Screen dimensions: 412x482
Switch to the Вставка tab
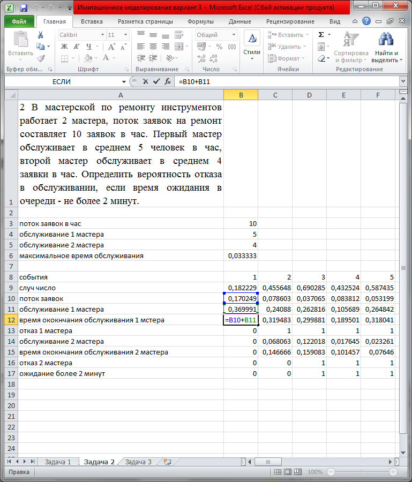tap(92, 21)
